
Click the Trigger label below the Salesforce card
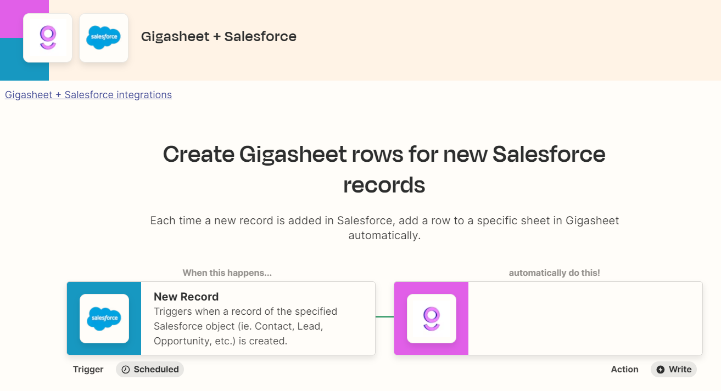click(x=88, y=369)
